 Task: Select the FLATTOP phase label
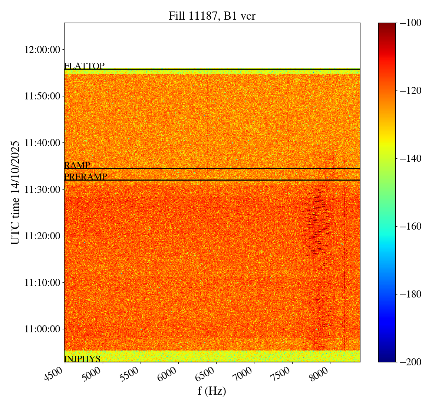pyautogui.click(x=84, y=66)
